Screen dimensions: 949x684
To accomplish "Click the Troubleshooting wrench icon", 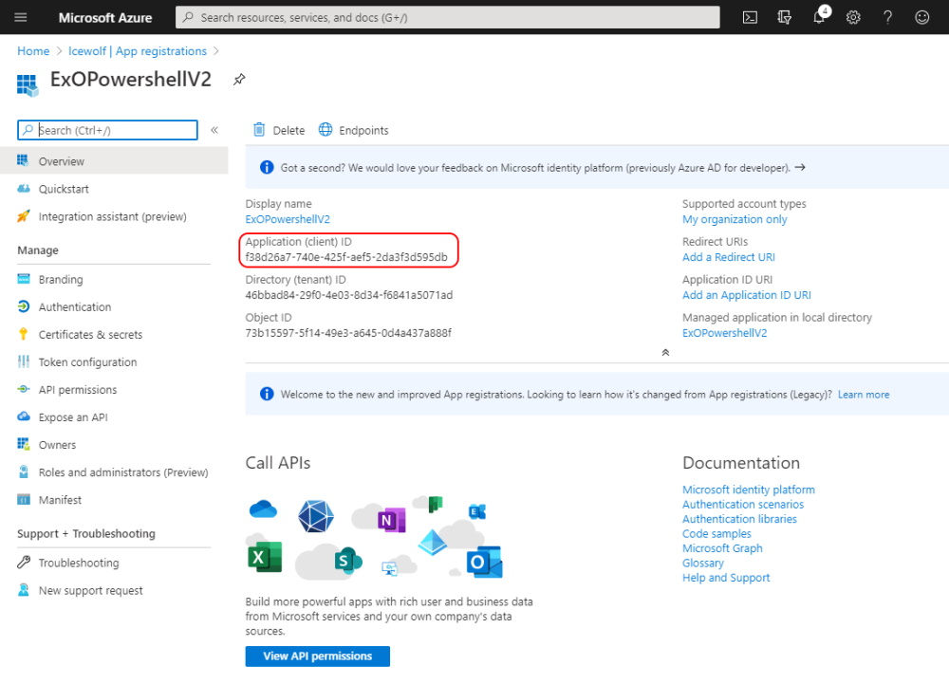I will coord(24,563).
